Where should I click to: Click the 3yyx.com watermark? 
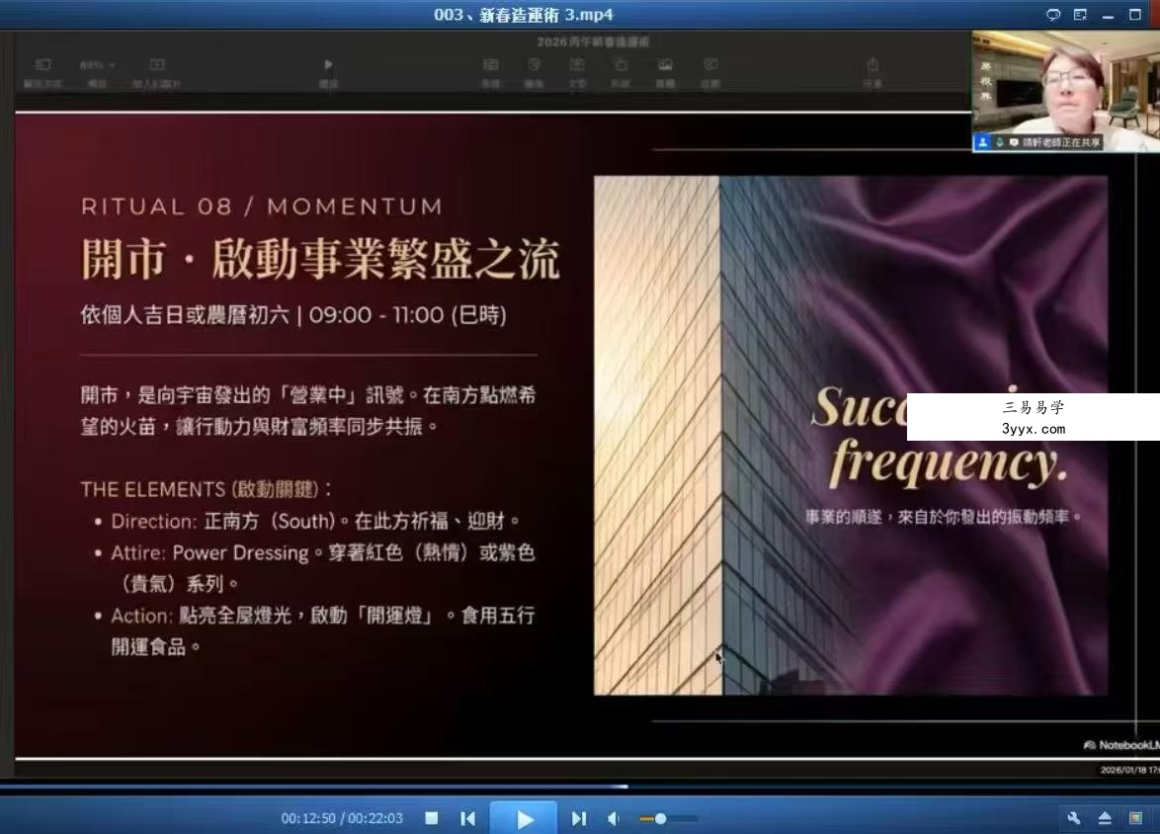pyautogui.click(x=1034, y=429)
